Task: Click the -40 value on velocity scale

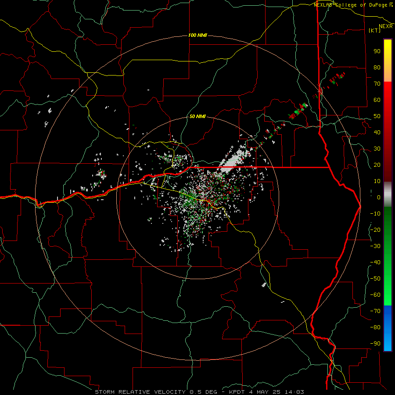Action: tap(375, 262)
